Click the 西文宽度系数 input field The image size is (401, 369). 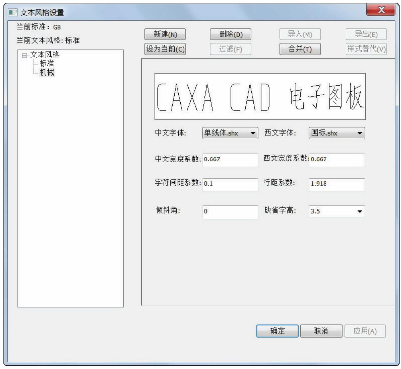(x=337, y=160)
